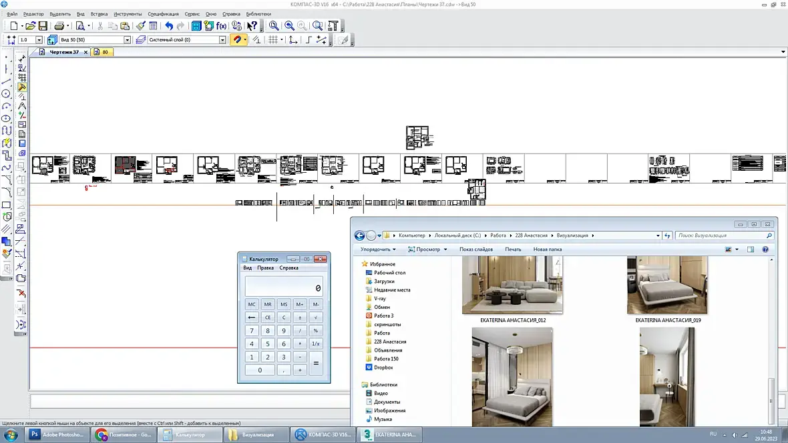
Task: Select the arc tool in side panel
Action: (x=6, y=106)
